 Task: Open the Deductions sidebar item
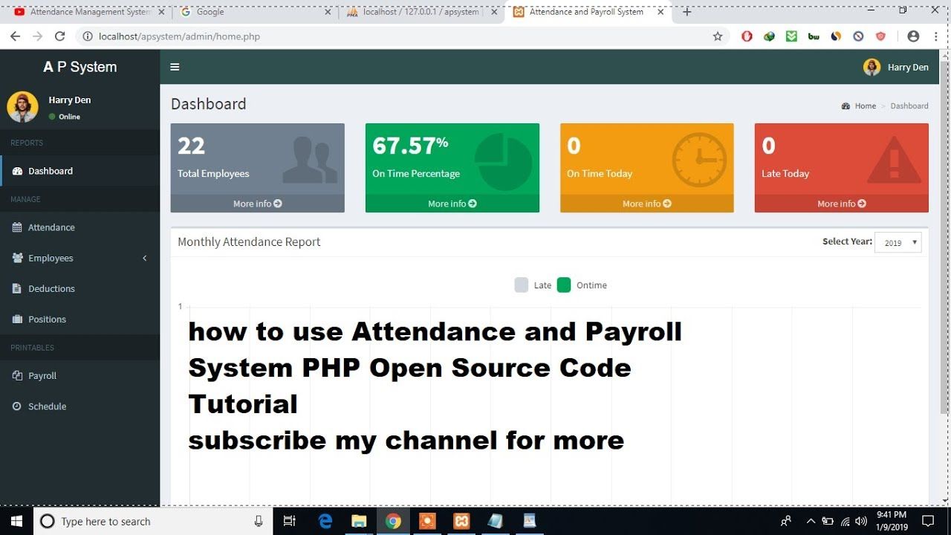pos(79,288)
